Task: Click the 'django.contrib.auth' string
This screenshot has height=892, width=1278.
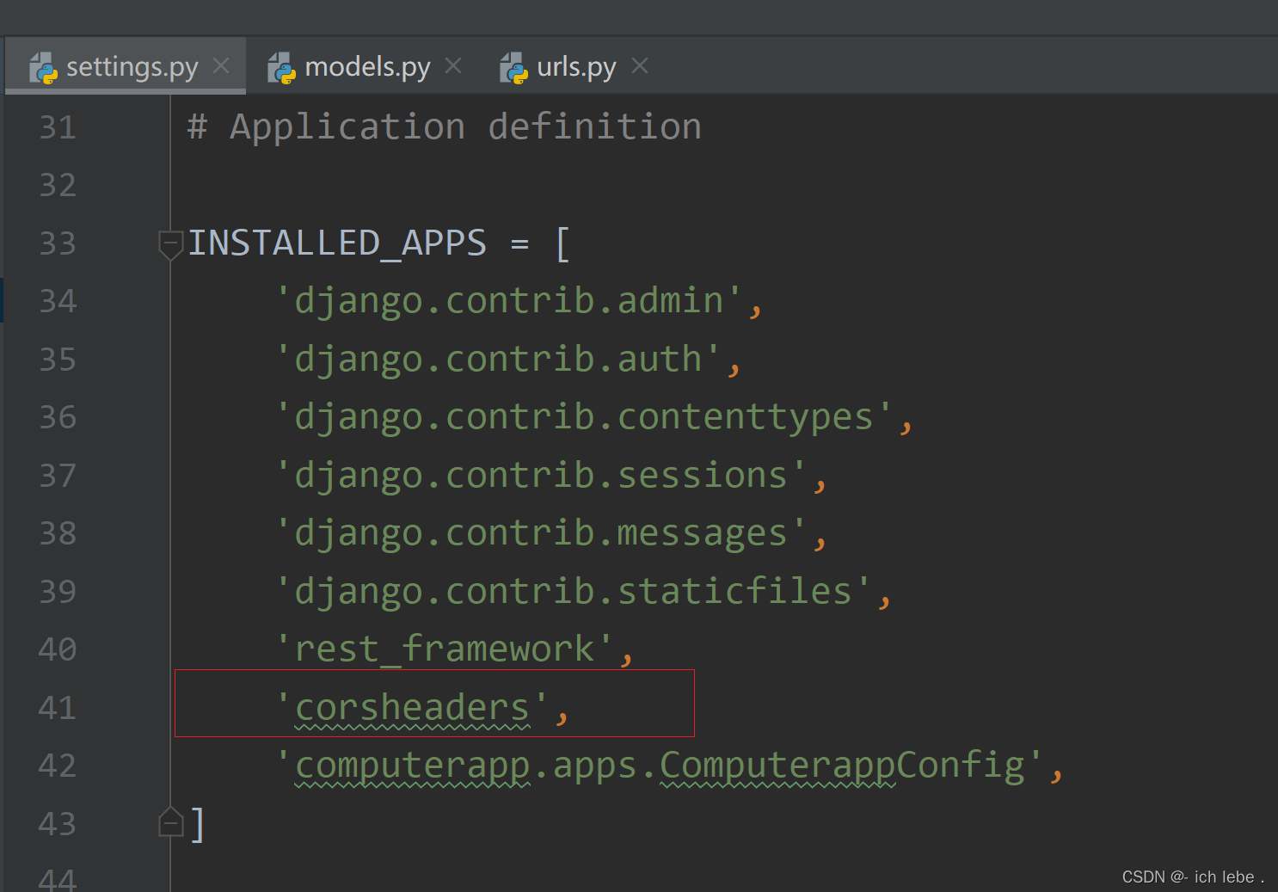Action: point(499,359)
